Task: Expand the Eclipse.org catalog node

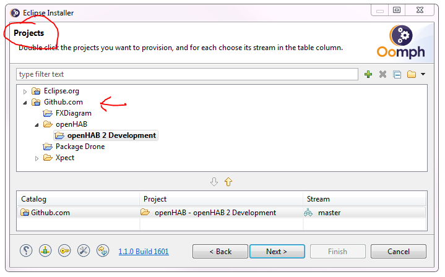Action: [25, 92]
